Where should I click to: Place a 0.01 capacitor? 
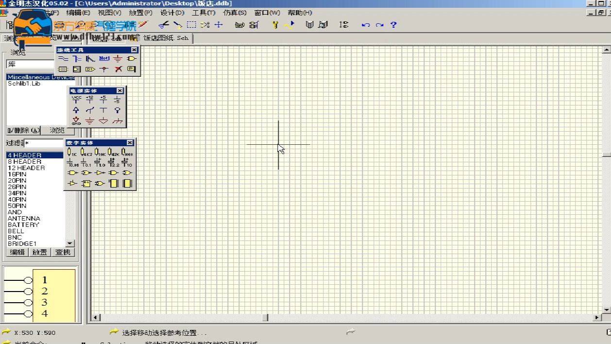(72, 162)
